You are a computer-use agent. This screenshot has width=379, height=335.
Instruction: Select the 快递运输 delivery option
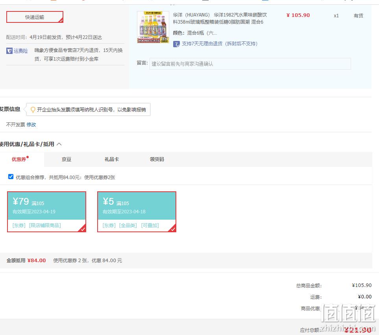[35, 17]
